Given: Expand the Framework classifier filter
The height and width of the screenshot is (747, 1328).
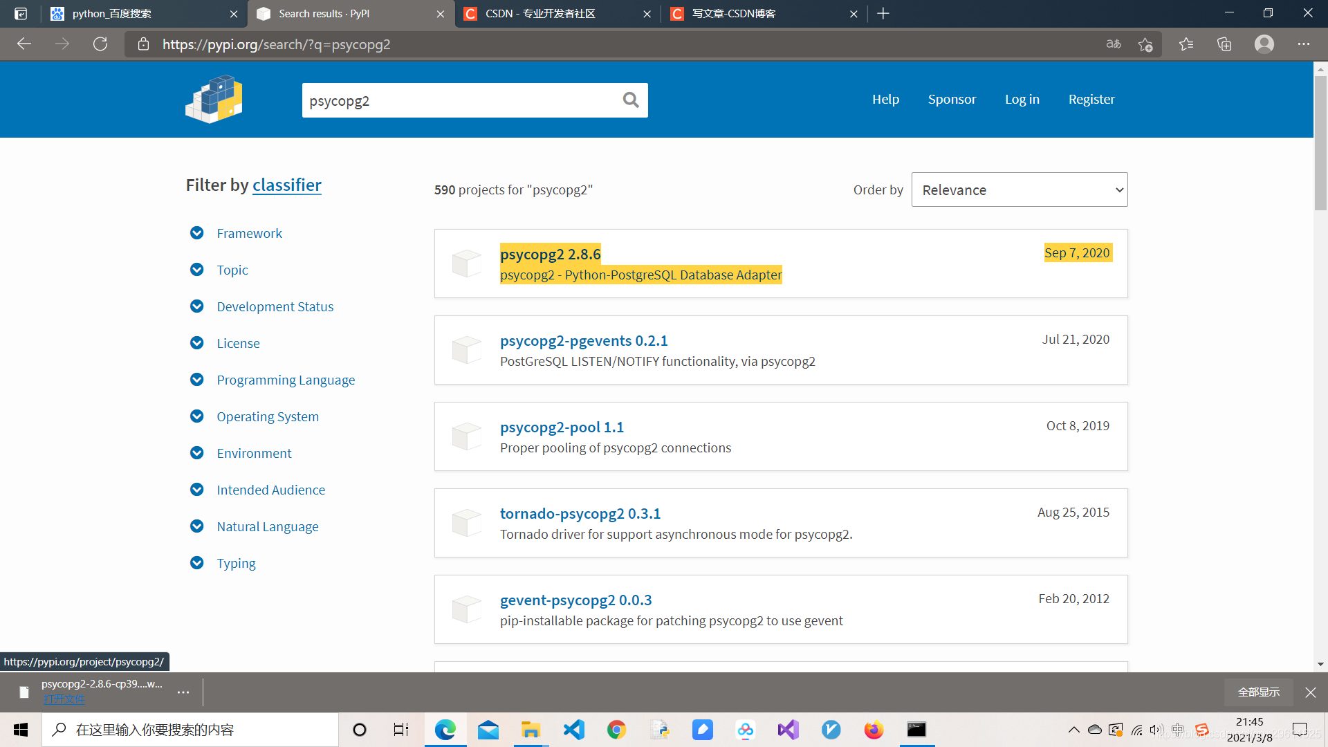Looking at the screenshot, I should tap(249, 233).
